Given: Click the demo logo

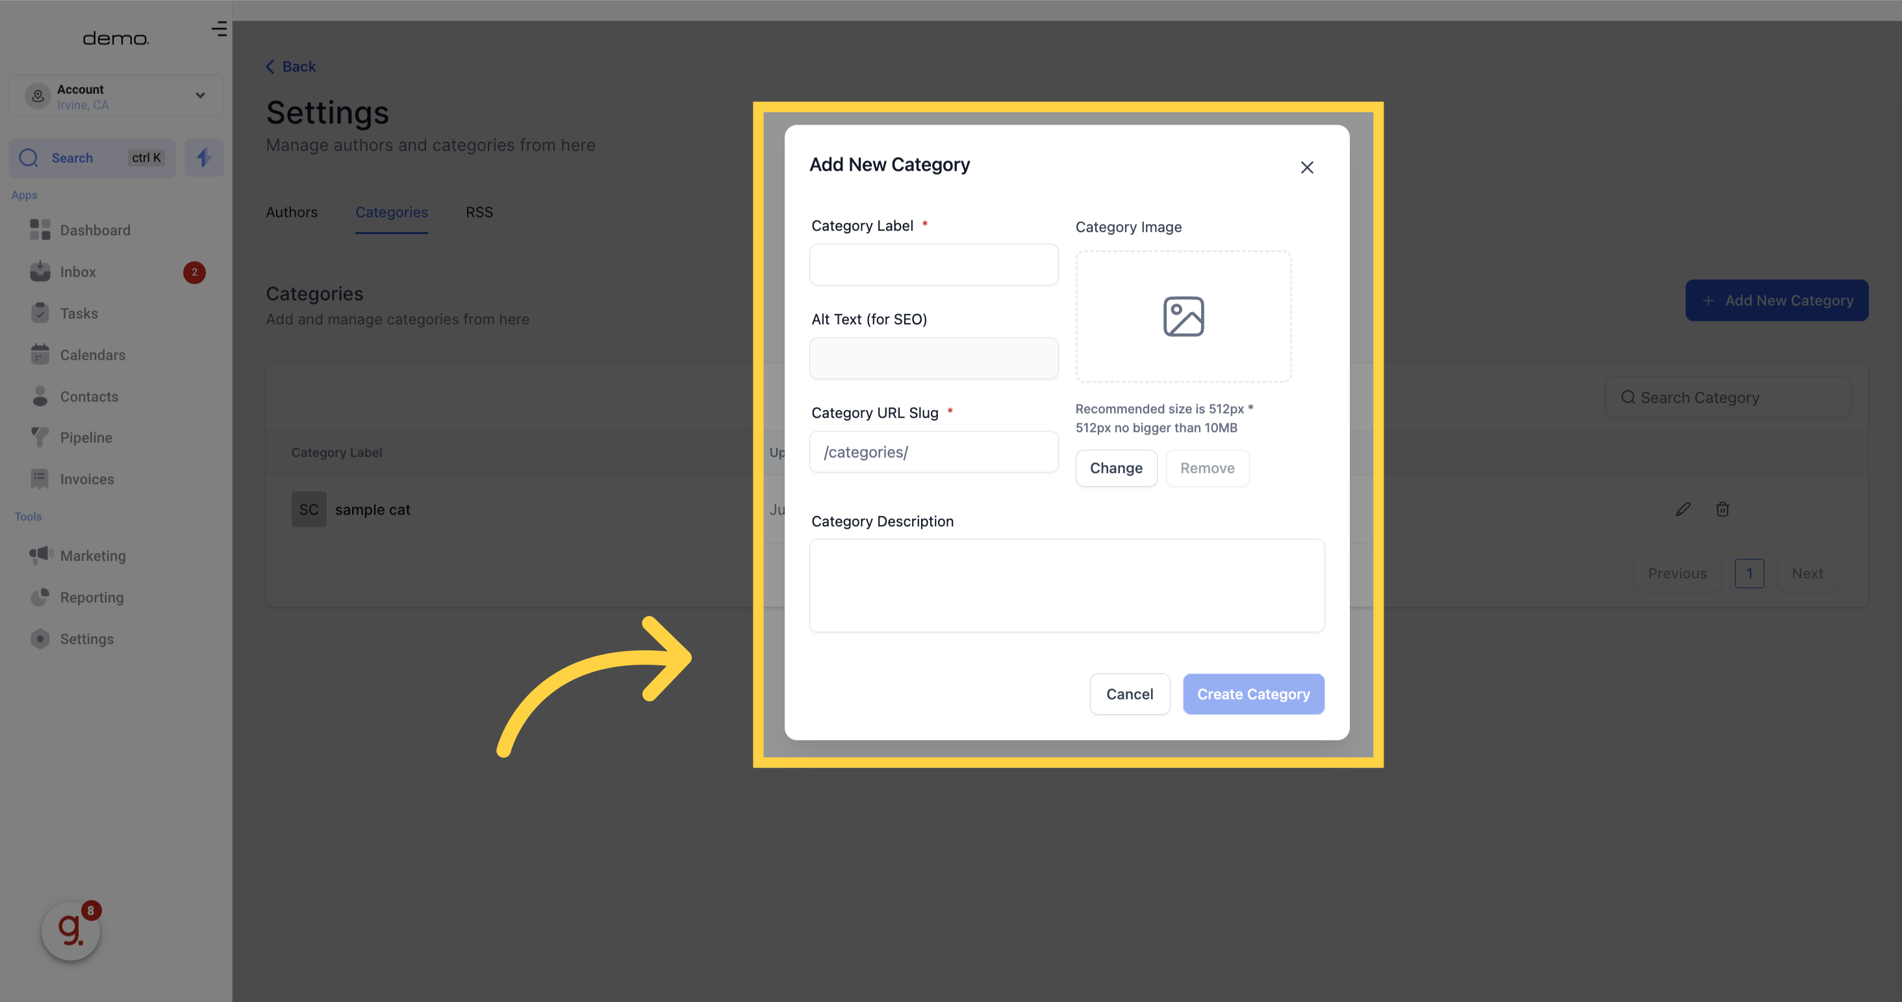Looking at the screenshot, I should tap(116, 38).
